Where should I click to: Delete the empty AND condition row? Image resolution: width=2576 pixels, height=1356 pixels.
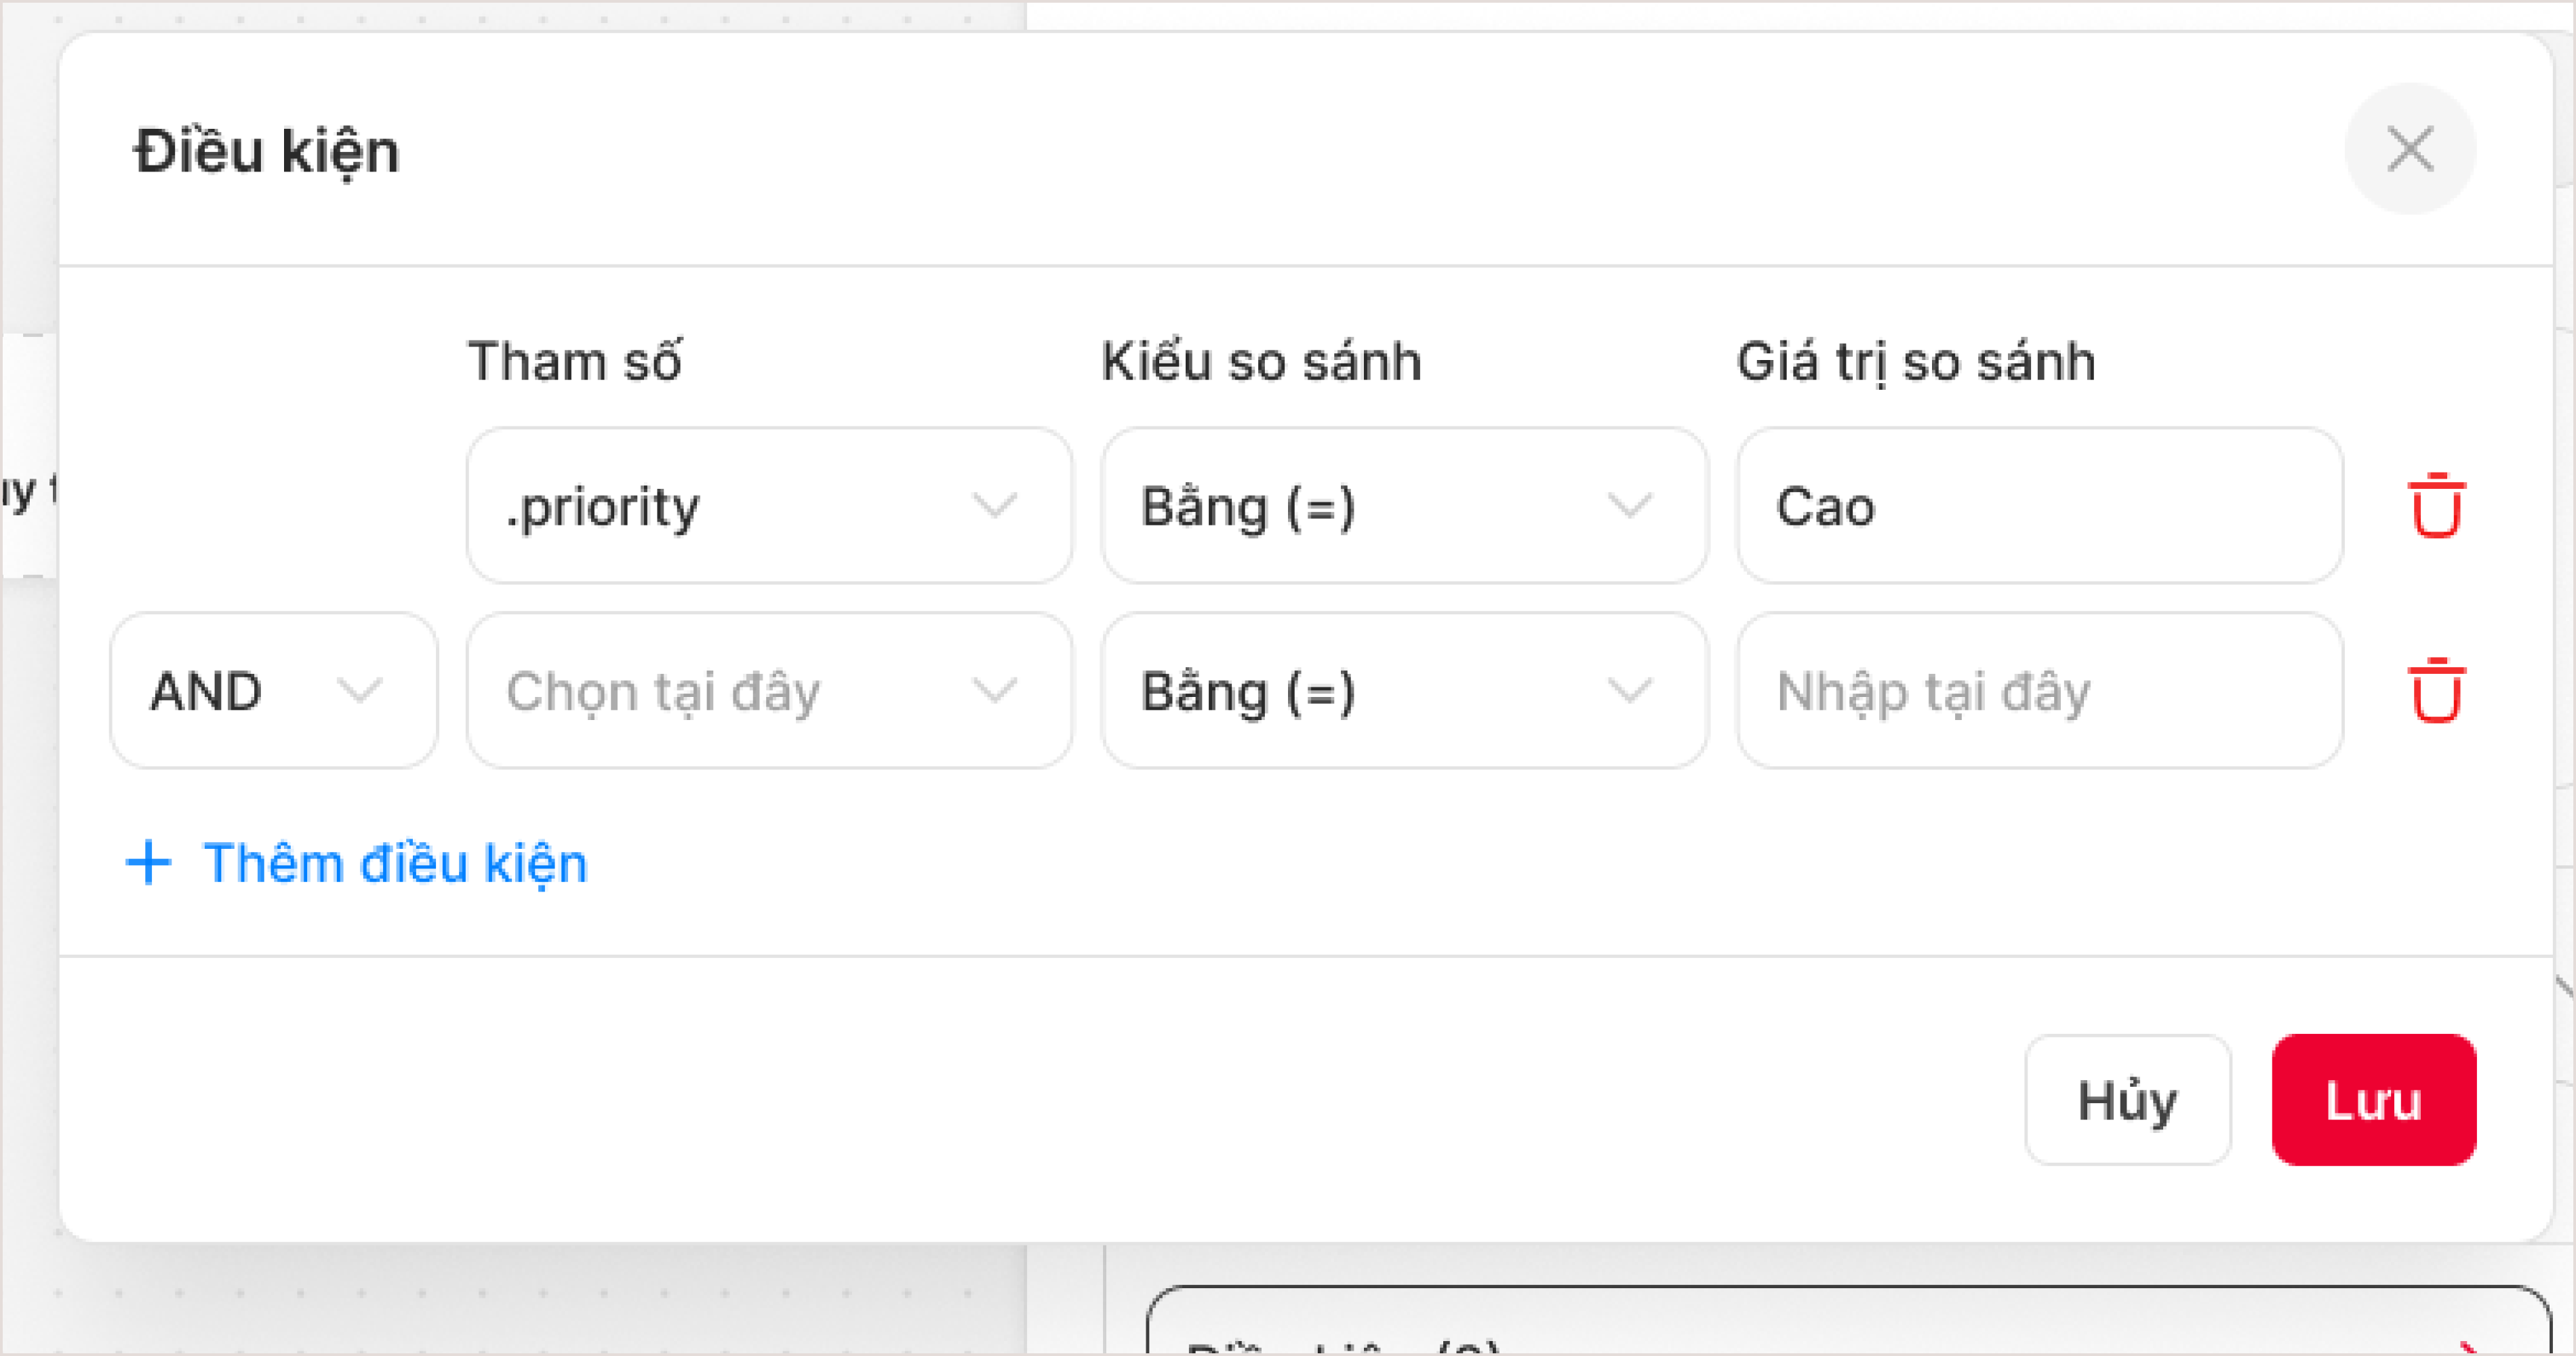coord(2436,691)
